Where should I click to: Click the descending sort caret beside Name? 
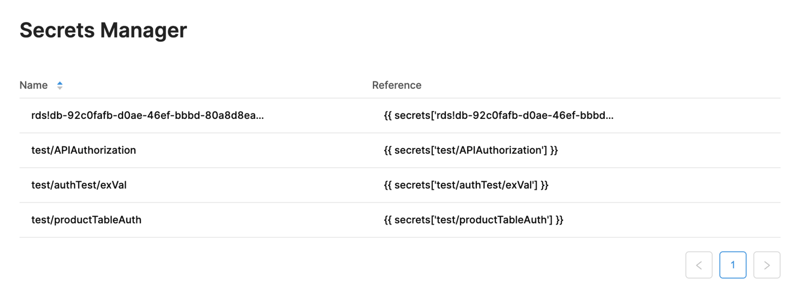tap(60, 88)
